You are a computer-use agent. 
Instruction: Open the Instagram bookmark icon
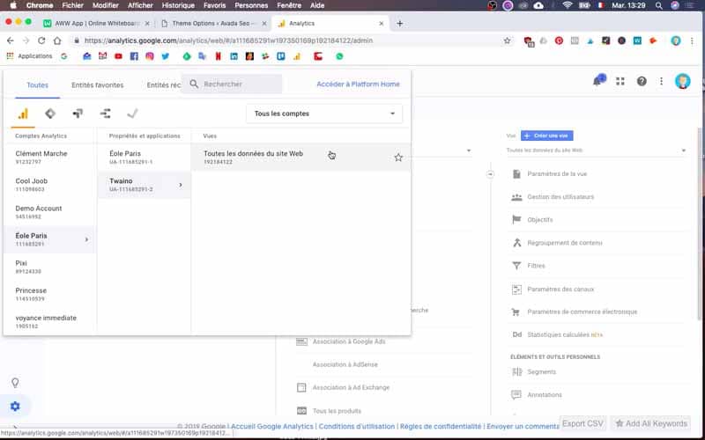[x=150, y=56]
